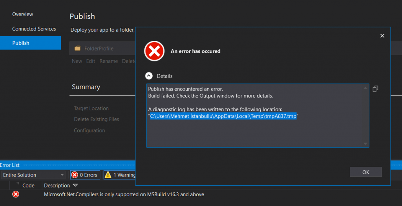
Task: Toggle the 1 Warning filter
Action: point(120,175)
